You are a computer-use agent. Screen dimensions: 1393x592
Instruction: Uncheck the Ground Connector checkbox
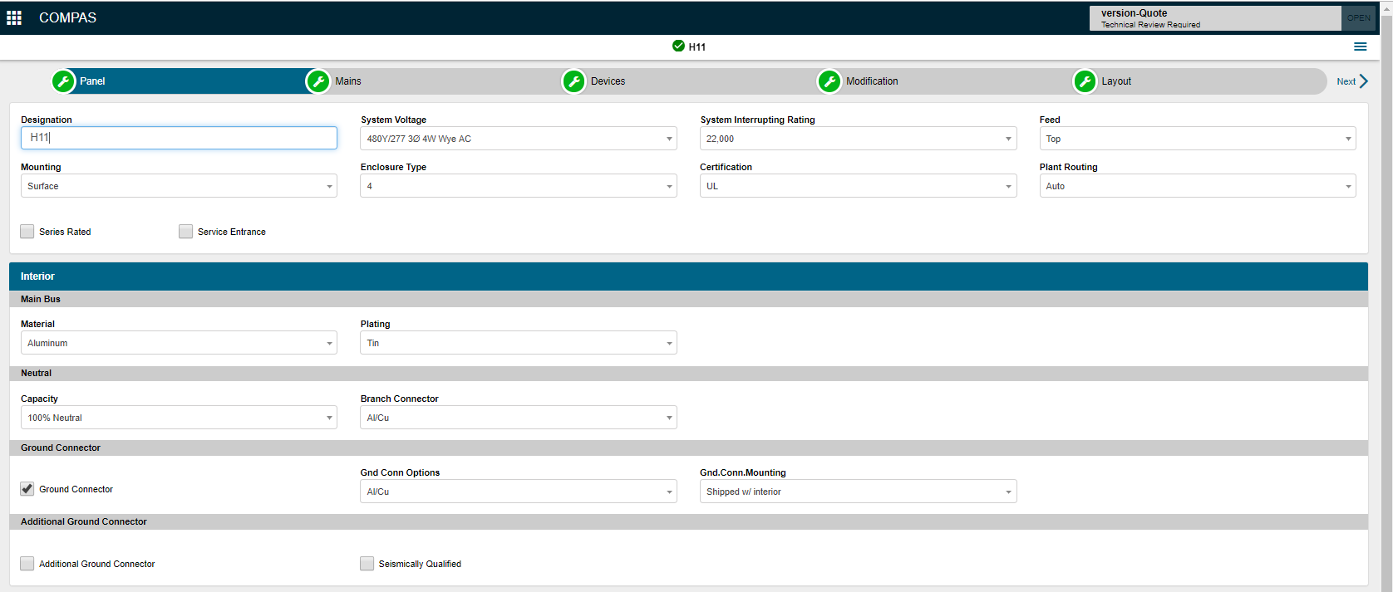pyautogui.click(x=27, y=489)
